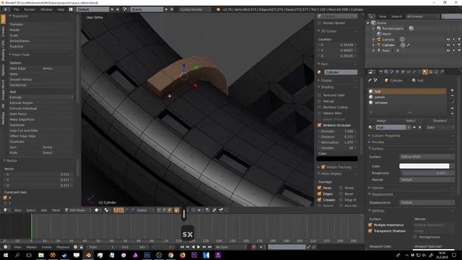
Task: Expand the Cylinder object in outliner
Action: pos(373,45)
